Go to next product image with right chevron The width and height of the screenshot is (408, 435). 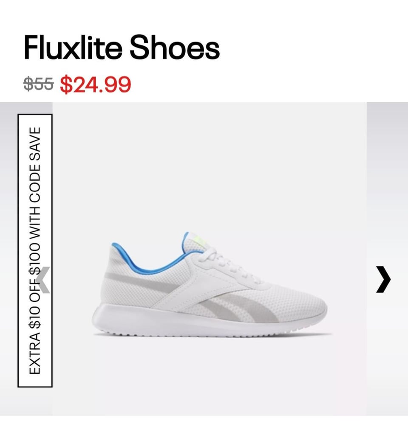pyautogui.click(x=383, y=279)
